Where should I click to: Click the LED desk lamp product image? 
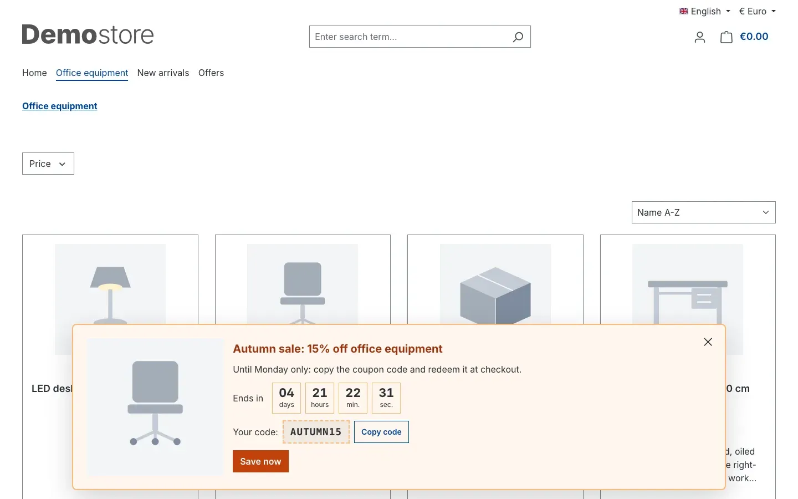click(x=110, y=284)
